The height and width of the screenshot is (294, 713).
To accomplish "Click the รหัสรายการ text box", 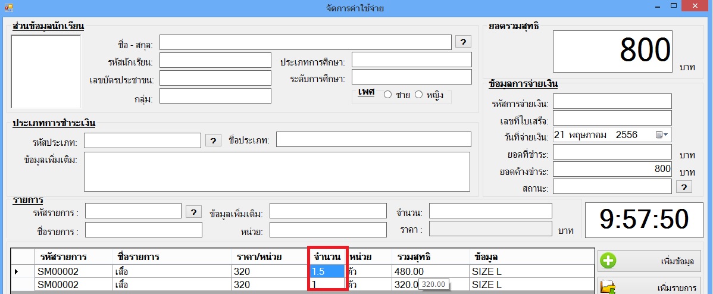I will [133, 211].
